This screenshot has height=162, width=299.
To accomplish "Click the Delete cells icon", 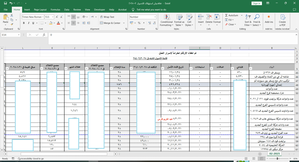I will click(x=209, y=17).
